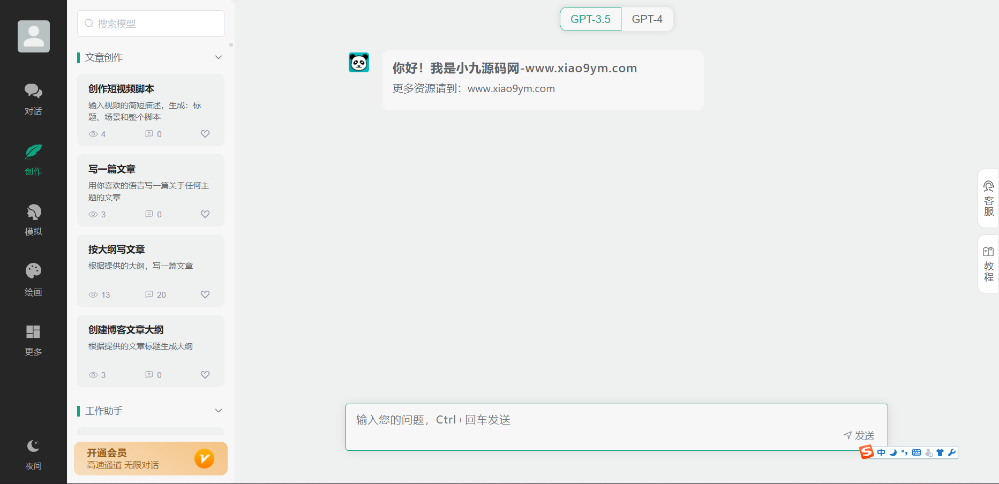Click the Sogou punctuation mode icon
The image size is (999, 484).
pos(905,453)
